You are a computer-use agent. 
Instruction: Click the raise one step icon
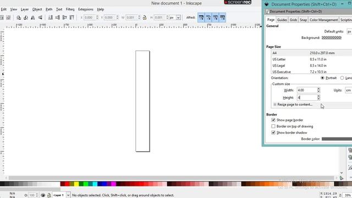tap(65, 18)
